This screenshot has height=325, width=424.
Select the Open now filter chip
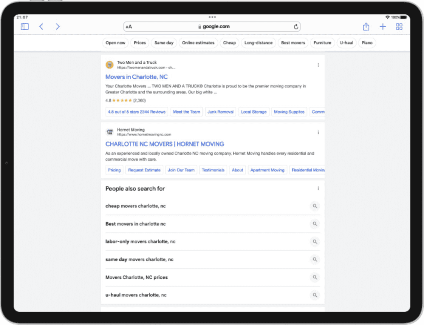point(115,43)
